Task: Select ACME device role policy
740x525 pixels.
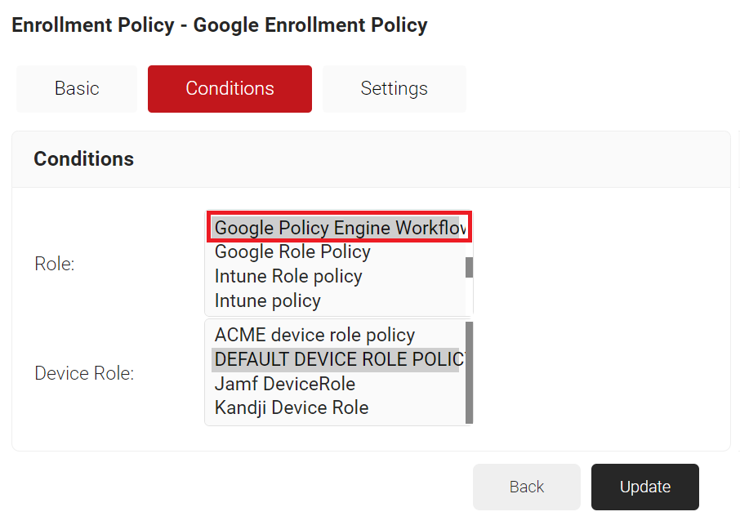Action: [314, 335]
